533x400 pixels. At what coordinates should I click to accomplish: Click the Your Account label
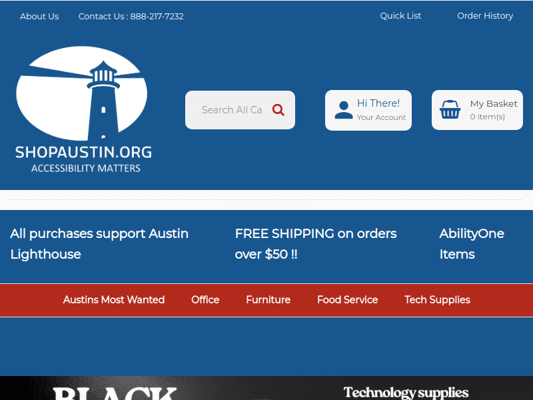(383, 117)
